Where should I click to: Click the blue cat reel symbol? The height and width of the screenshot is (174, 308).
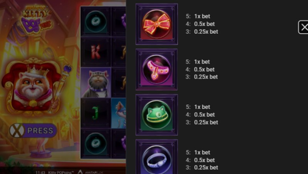119,113
